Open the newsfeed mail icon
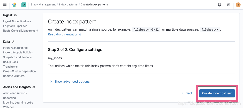This screenshot has height=108, width=243. click(x=229, y=5)
